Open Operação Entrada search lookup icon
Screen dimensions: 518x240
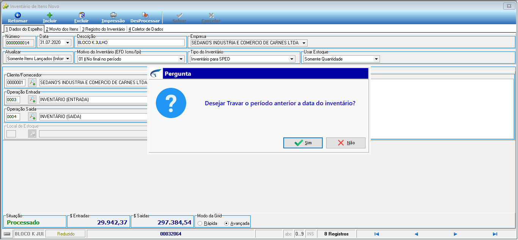32,100
